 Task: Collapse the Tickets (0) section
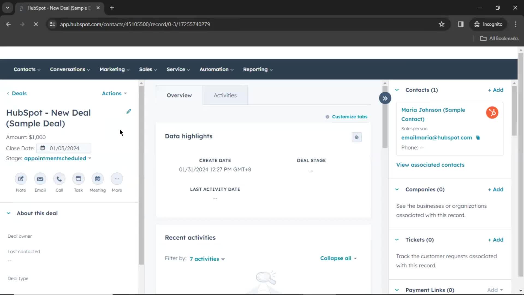(397, 240)
